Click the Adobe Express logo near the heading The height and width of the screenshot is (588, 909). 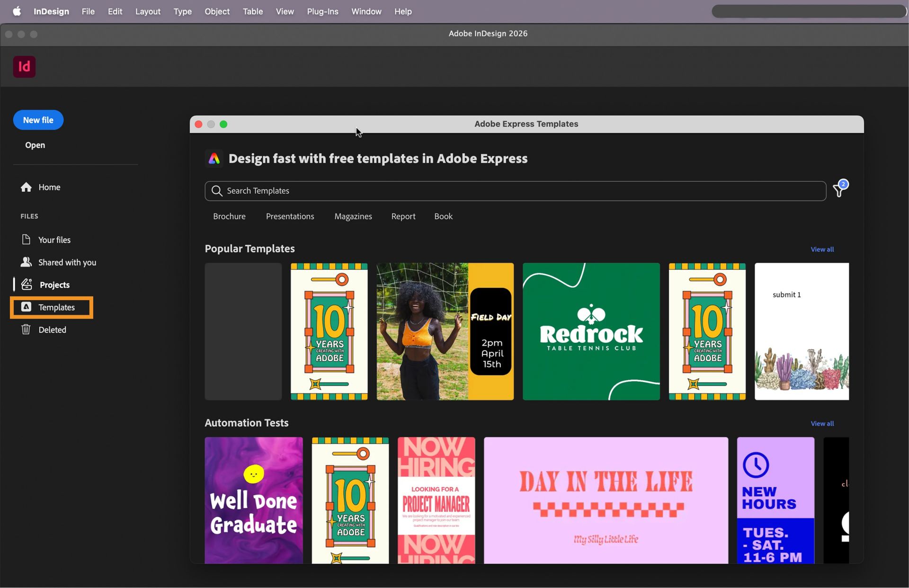[214, 159]
